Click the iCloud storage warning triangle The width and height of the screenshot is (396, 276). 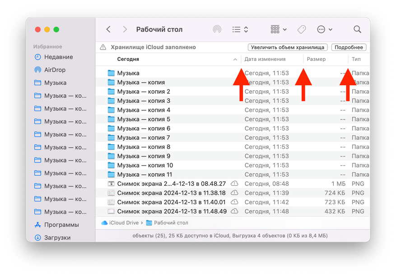pos(103,47)
